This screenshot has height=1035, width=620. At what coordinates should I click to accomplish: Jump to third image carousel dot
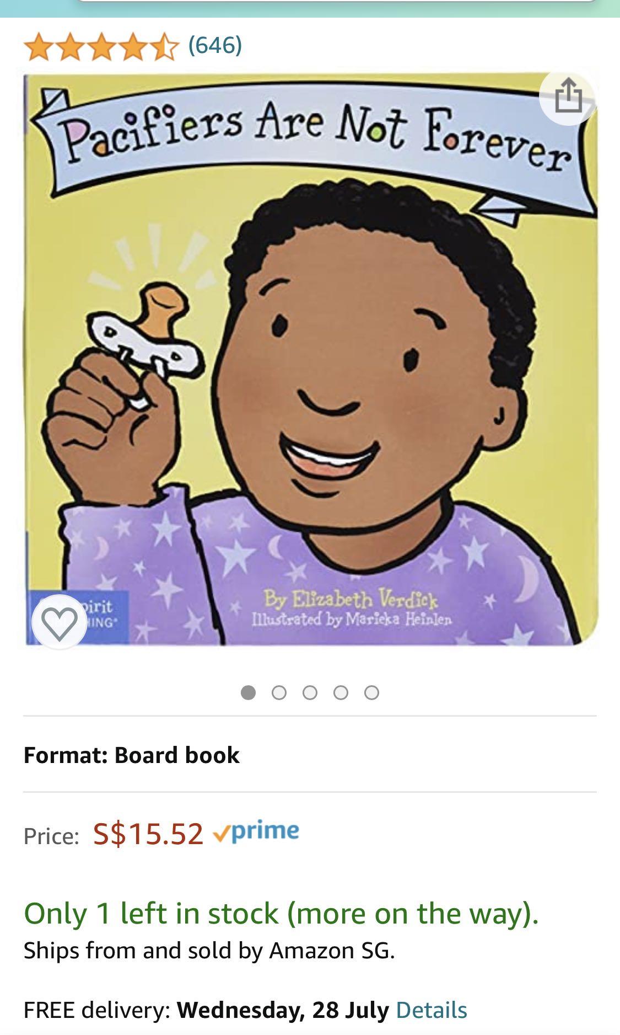310,692
